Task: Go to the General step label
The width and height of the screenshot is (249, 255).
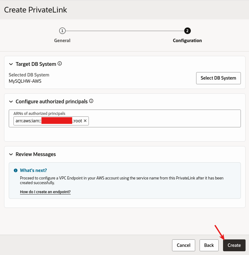Action: (62, 41)
